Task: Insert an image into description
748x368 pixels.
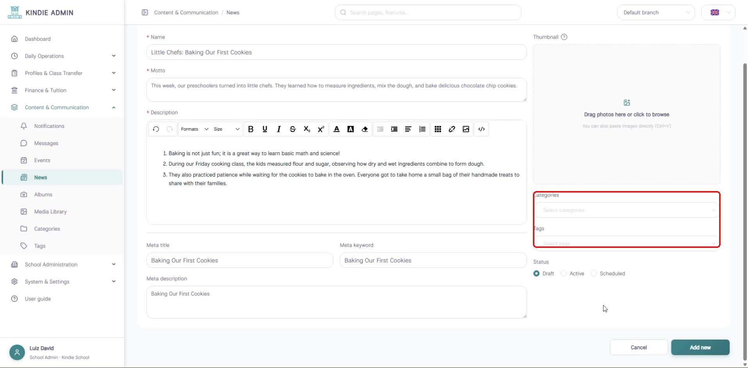Action: (466, 129)
